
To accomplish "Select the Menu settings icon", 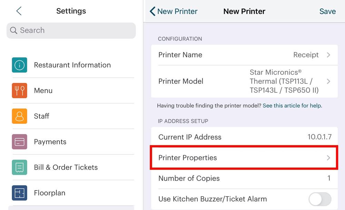I will (x=19, y=90).
